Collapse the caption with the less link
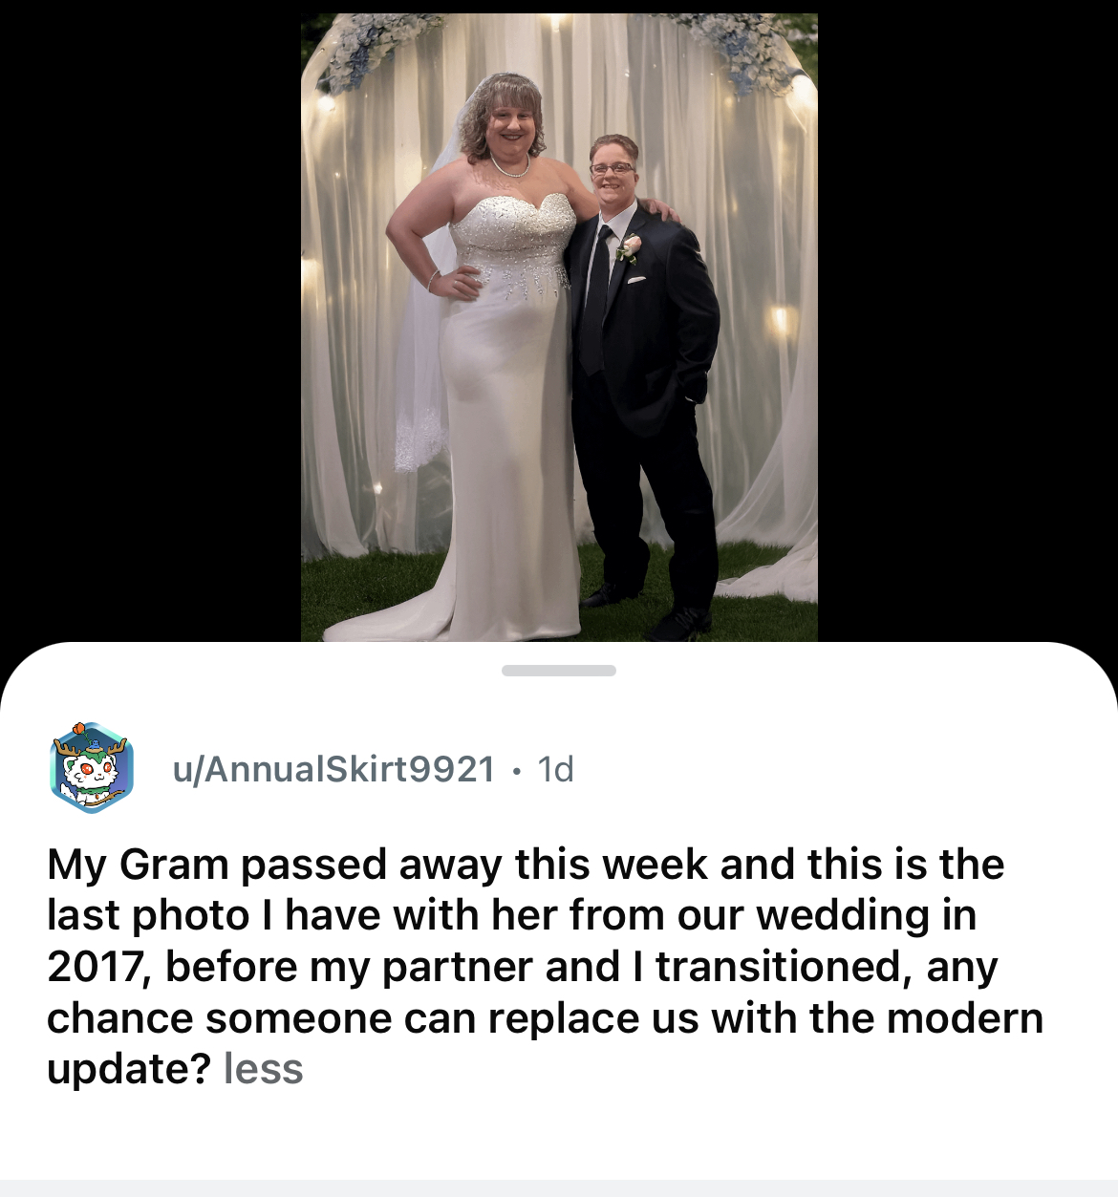Image resolution: width=1118 pixels, height=1197 pixels. coord(263,1068)
